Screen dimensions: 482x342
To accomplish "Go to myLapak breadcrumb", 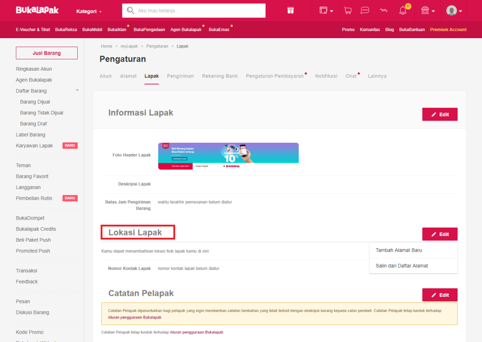I will [x=129, y=46].
